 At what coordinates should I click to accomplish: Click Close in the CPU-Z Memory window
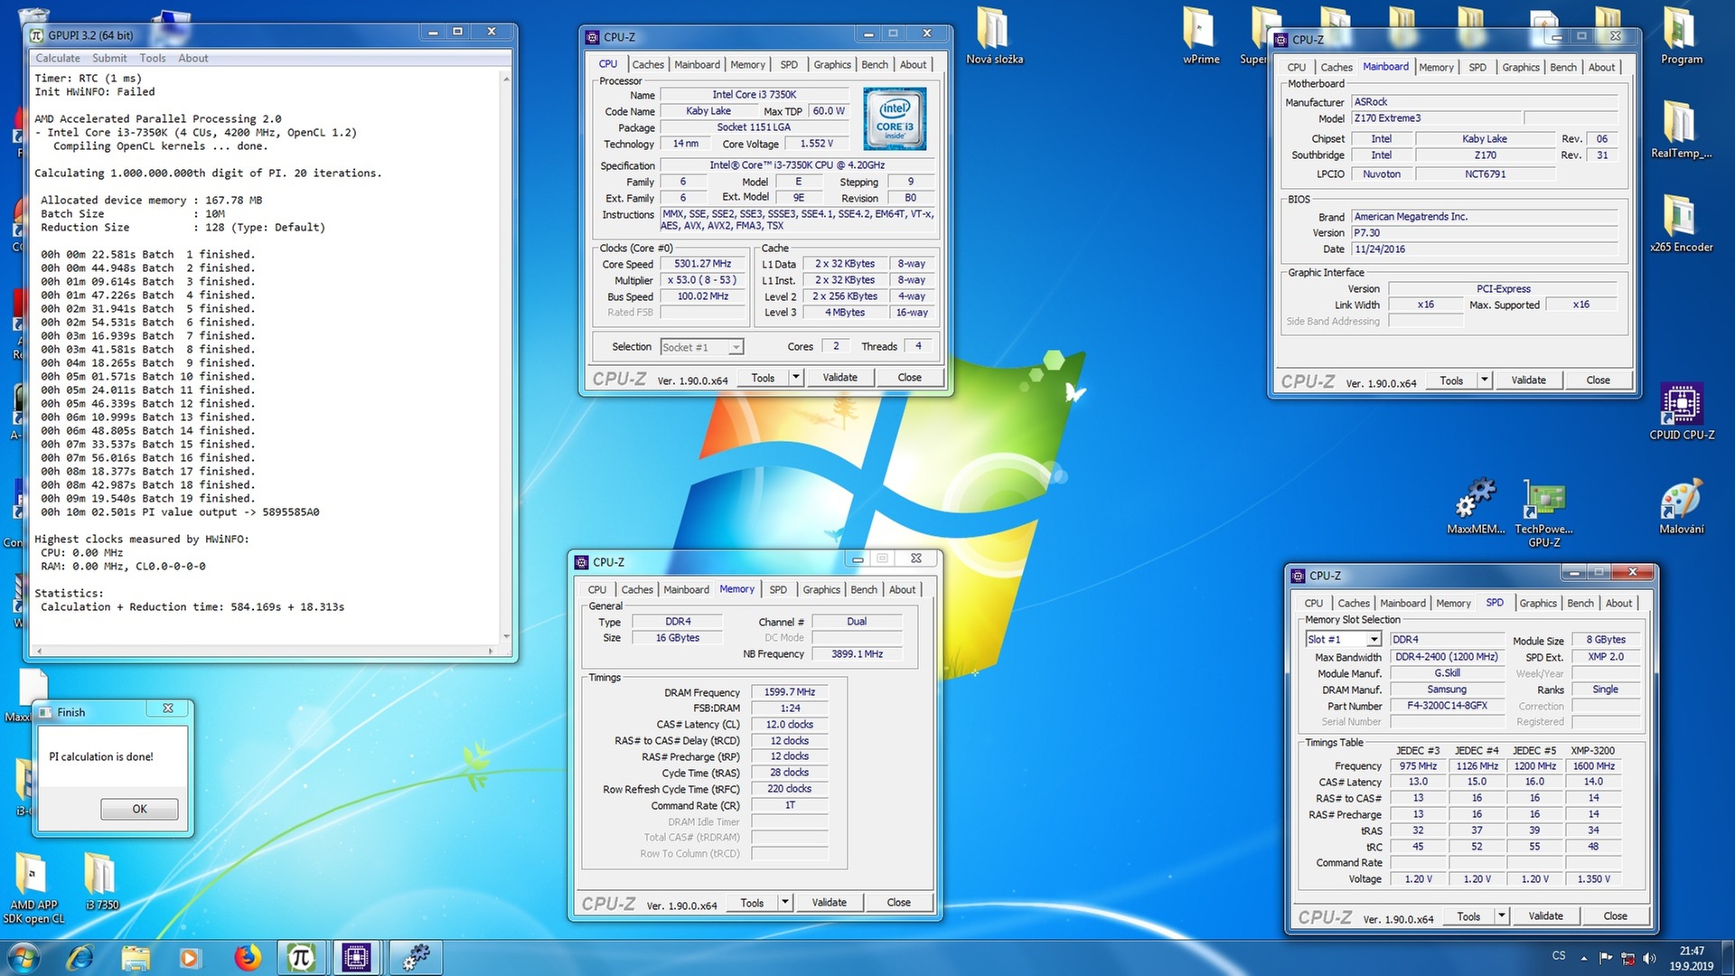pyautogui.click(x=899, y=902)
